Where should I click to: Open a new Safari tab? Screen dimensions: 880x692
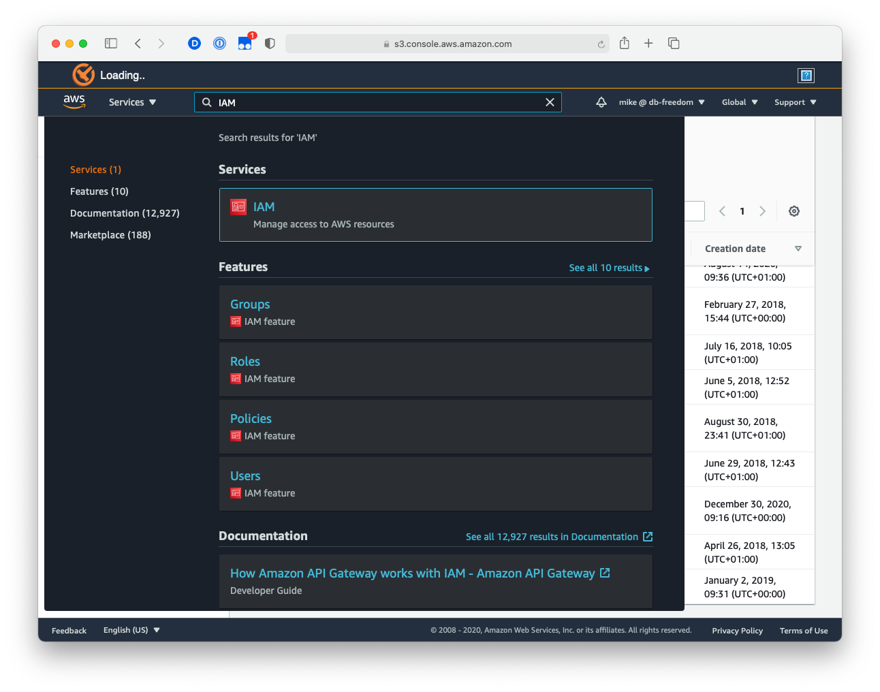(648, 44)
